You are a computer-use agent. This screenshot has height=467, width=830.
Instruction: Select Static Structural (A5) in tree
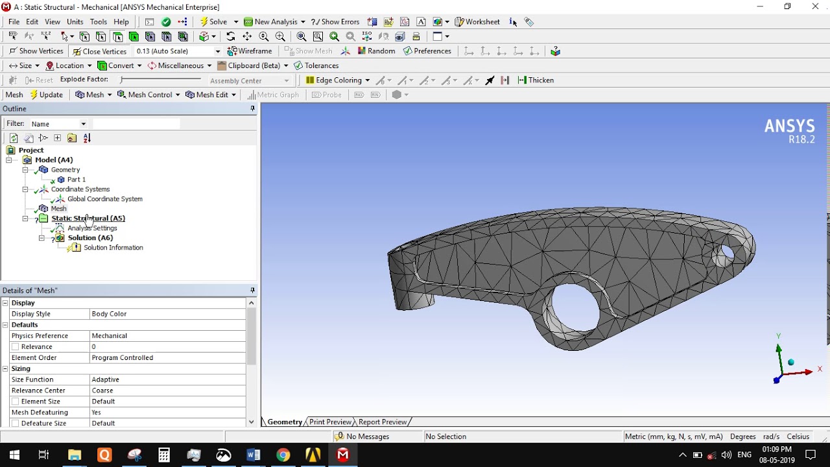(x=88, y=218)
